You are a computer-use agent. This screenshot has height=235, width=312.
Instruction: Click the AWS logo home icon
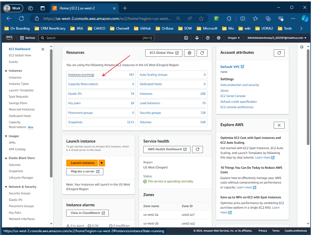point(9,38)
